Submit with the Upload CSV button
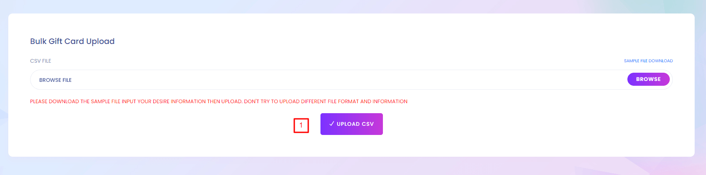The width and height of the screenshot is (706, 175). click(351, 124)
